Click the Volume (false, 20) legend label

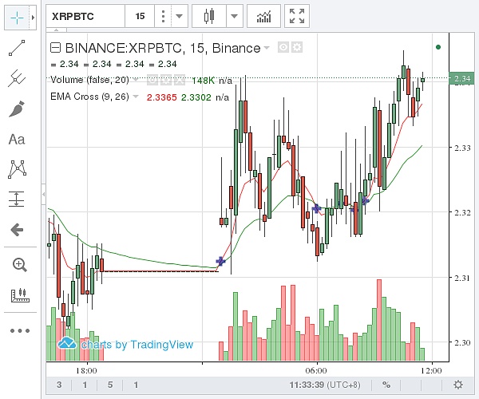(x=89, y=80)
